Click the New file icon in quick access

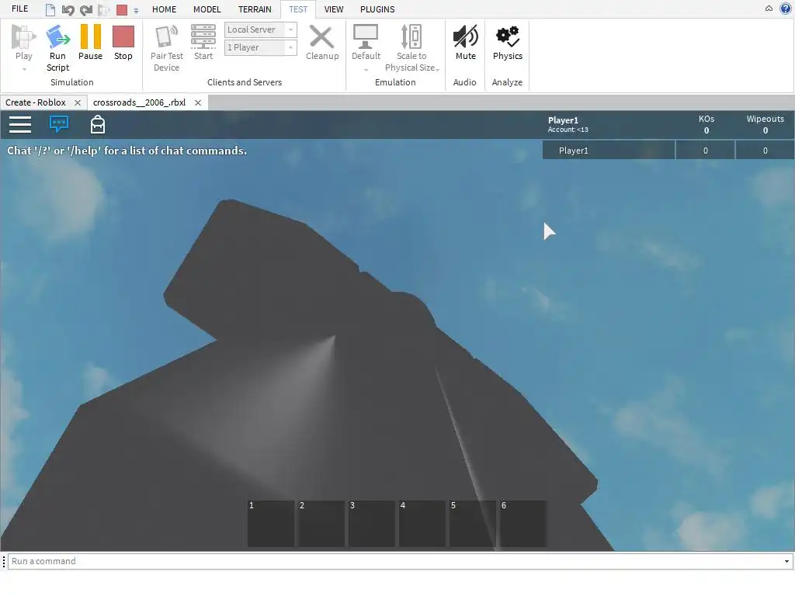point(50,9)
